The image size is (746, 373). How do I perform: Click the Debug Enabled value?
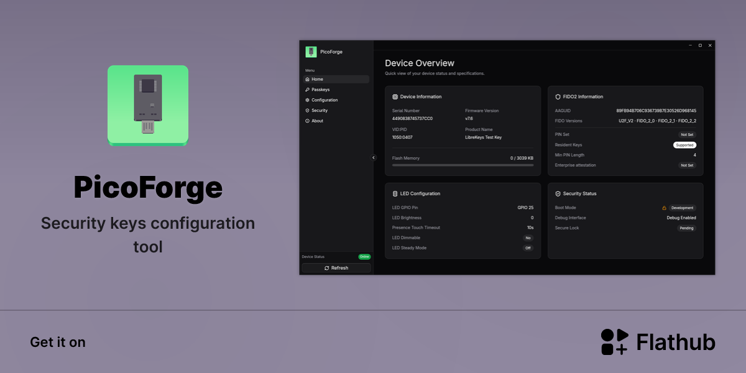click(x=681, y=218)
